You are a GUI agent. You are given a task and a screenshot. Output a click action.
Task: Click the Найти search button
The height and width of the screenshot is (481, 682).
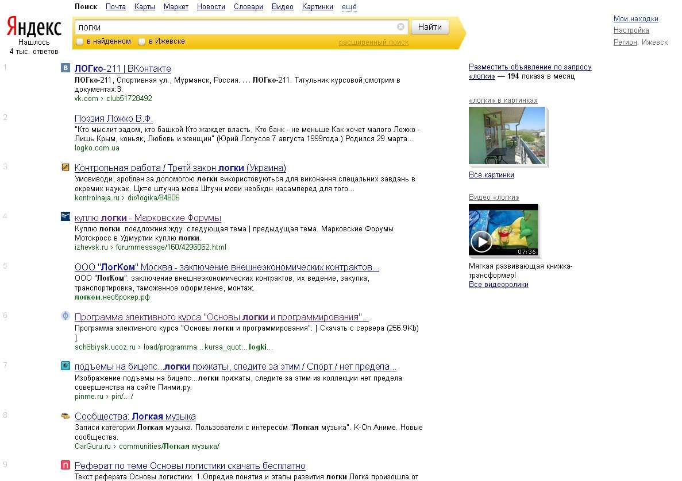pos(430,27)
